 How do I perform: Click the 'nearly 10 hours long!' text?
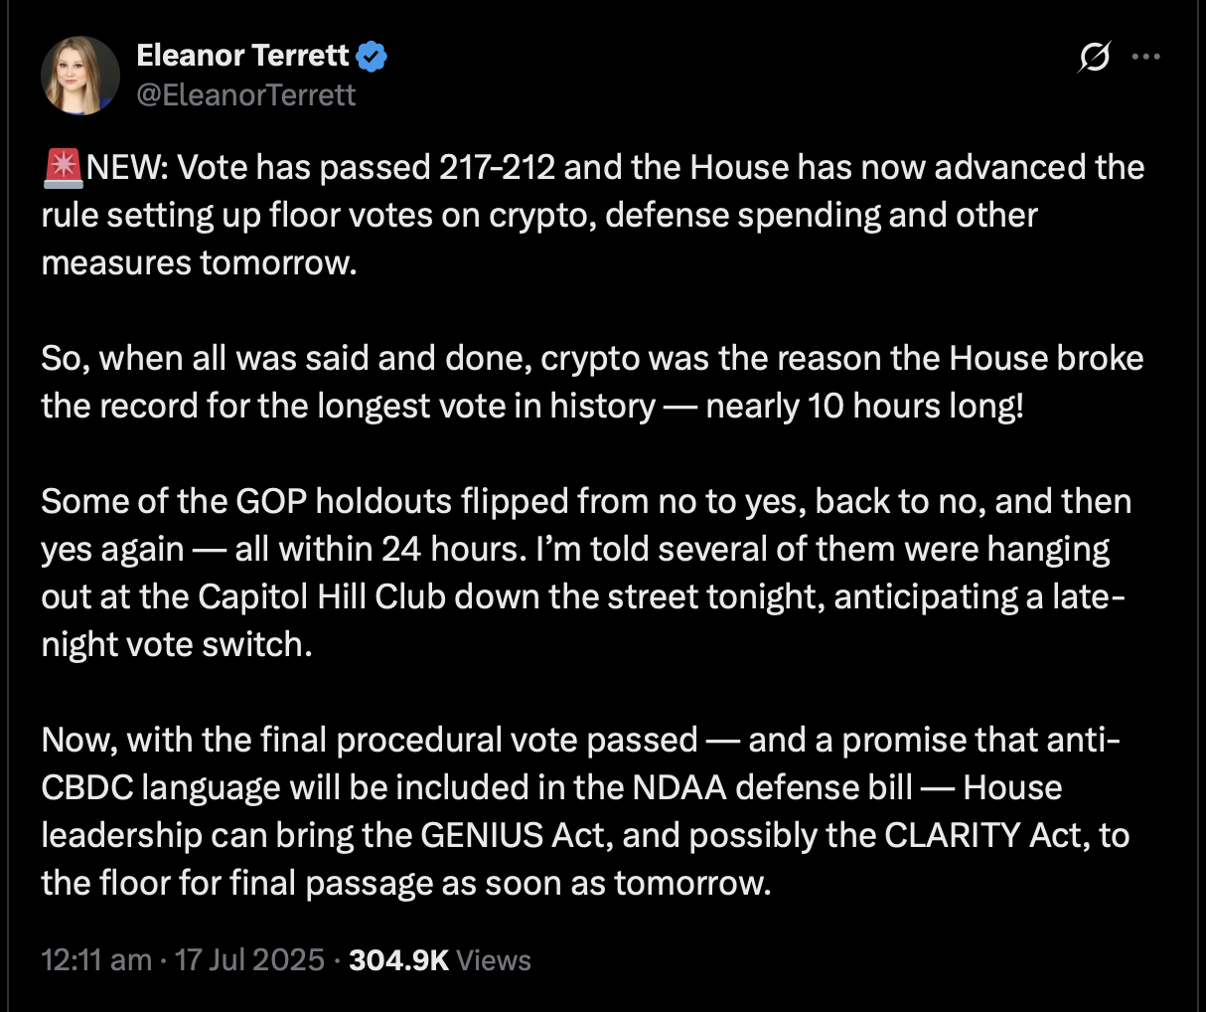click(x=864, y=406)
